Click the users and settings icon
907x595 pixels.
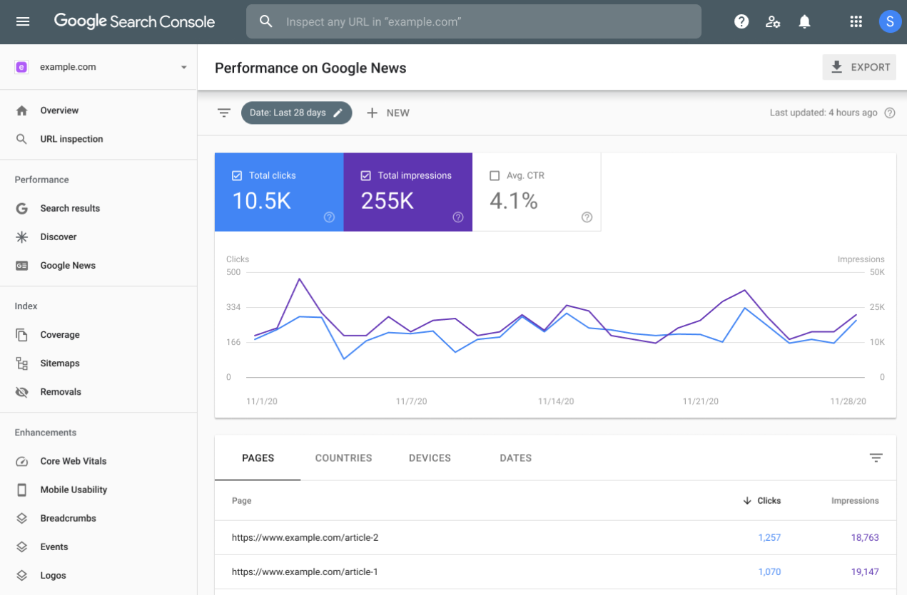pos(773,21)
